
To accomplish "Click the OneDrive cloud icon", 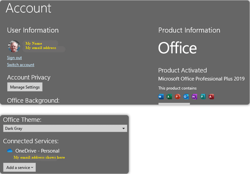I will click(x=10, y=151).
